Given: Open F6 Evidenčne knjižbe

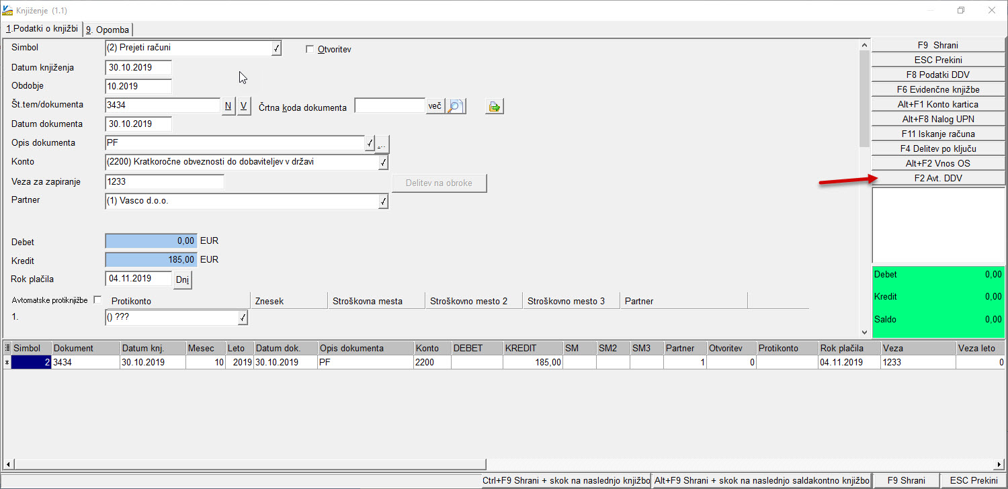Looking at the screenshot, I should (938, 89).
